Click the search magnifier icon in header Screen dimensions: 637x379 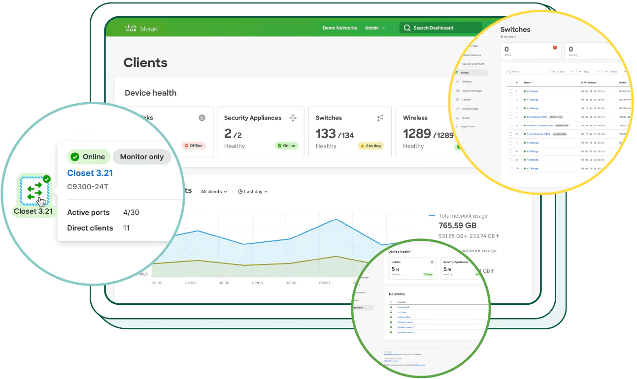407,28
